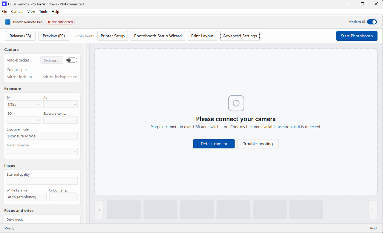Click the left panel vertical scrollbar
This screenshot has width=383, height=233.
click(x=87, y=108)
